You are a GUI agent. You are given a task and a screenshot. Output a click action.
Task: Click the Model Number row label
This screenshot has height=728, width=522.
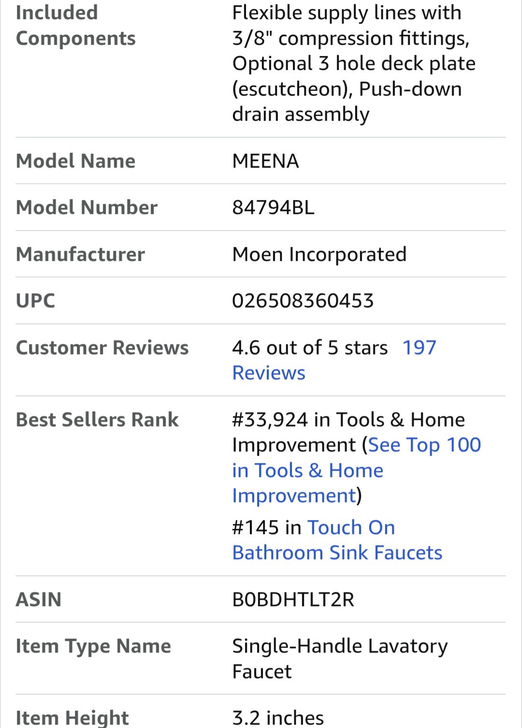point(87,208)
